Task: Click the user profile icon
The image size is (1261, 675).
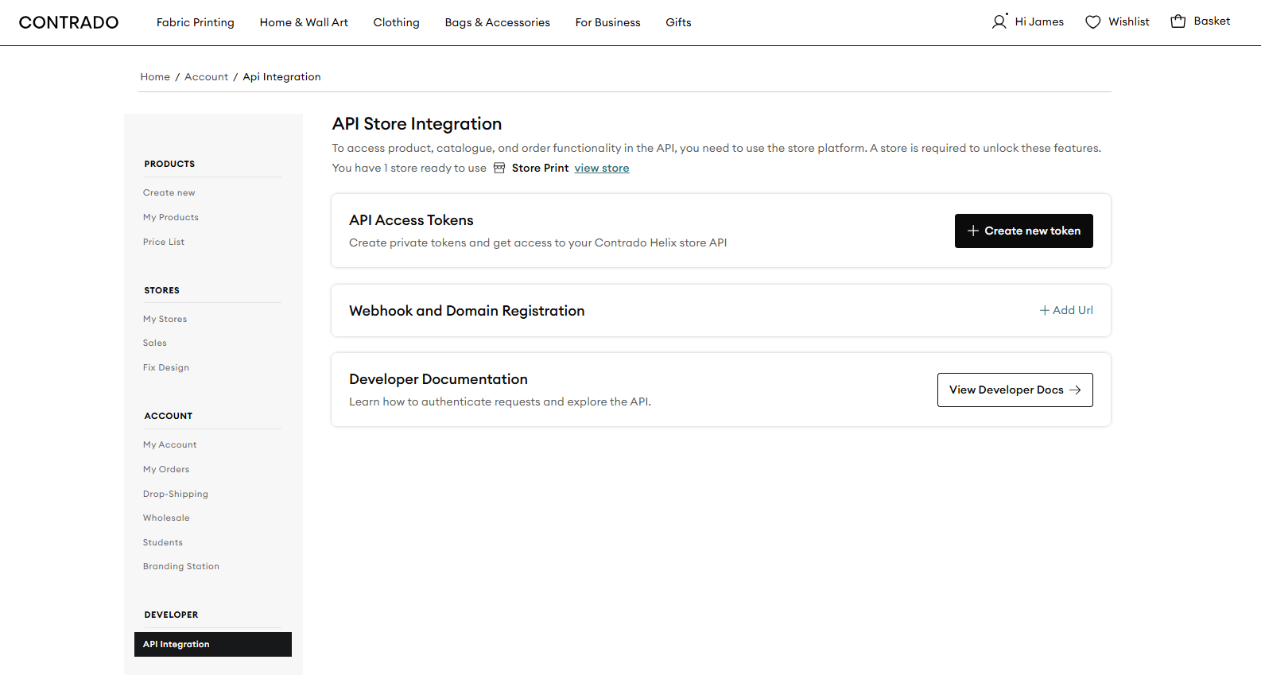Action: point(999,21)
